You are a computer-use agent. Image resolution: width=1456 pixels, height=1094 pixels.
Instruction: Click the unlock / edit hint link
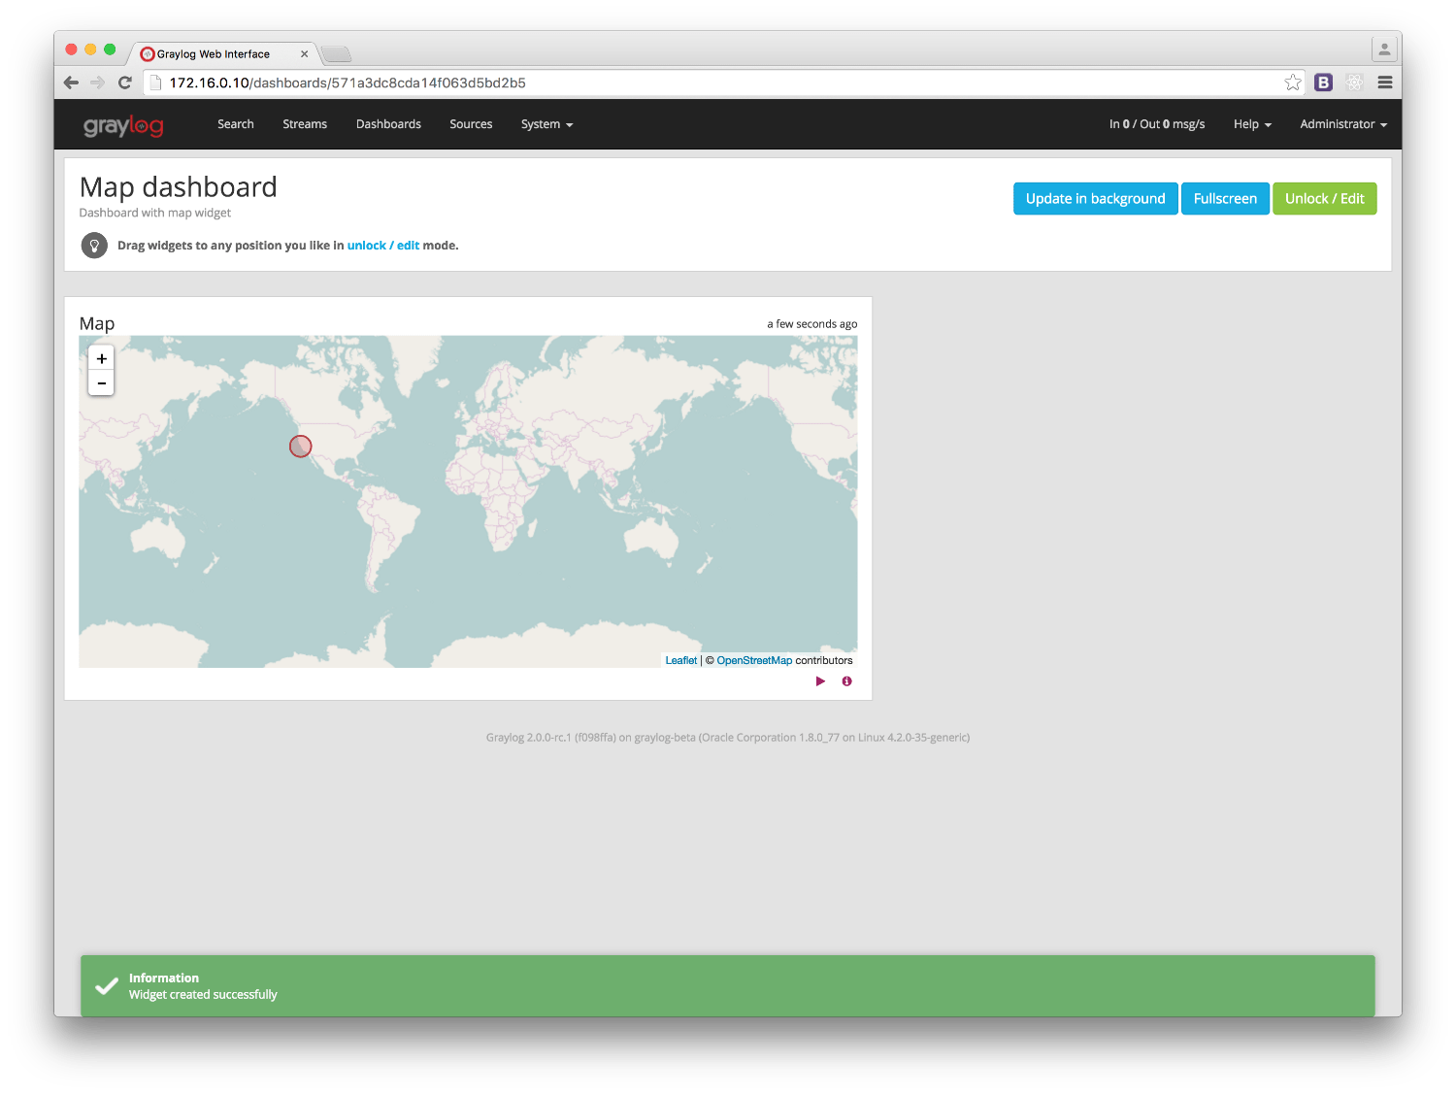pos(382,246)
